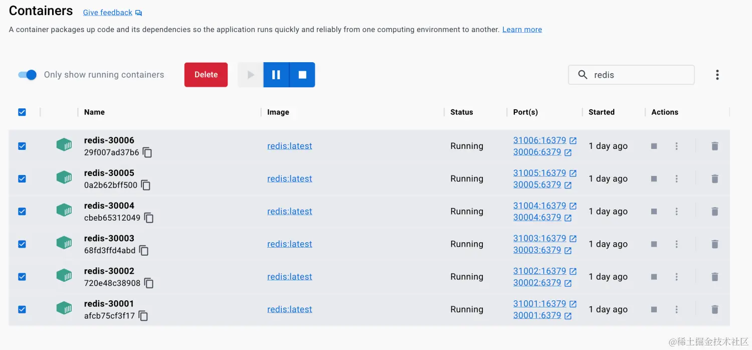Stop the redis-30006 container
This screenshot has width=752, height=350.
pos(654,146)
